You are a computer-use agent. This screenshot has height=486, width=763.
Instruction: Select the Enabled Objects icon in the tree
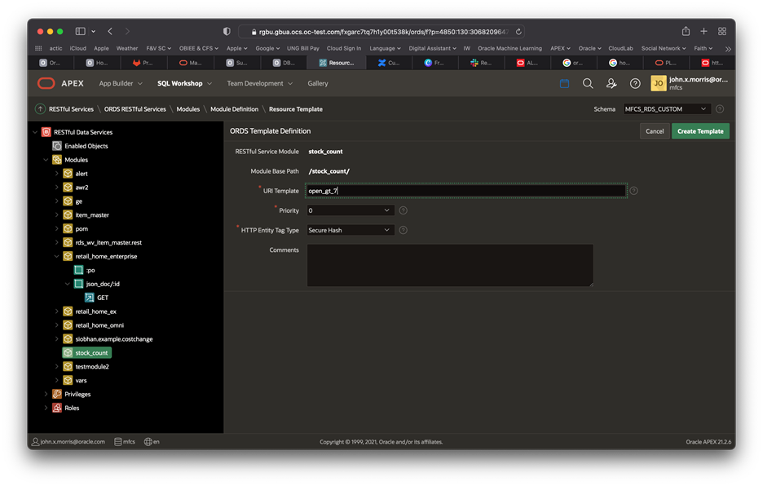55,145
